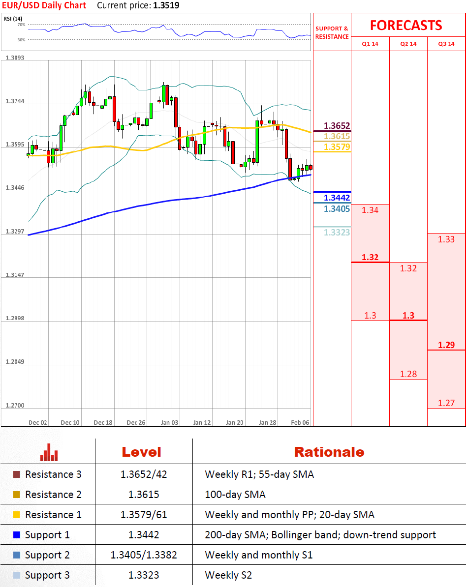The width and height of the screenshot is (467, 587).
Task: Click the rationale 100-day SMA
Action: point(235,495)
